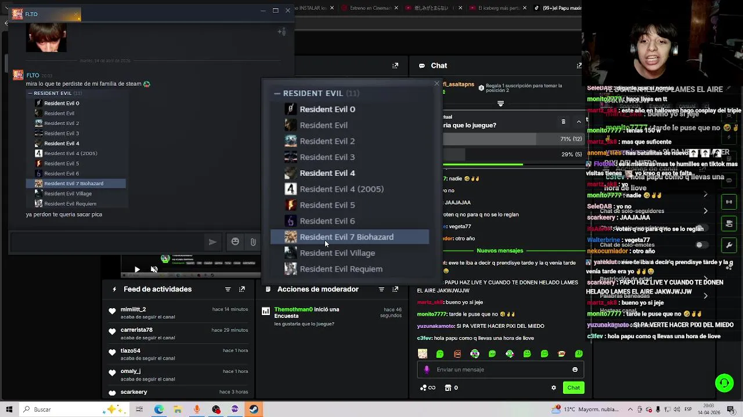Open tiazo54 in activity feed
Viewport: 743px width, 417px height.
point(131,350)
